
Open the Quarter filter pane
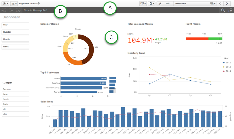(x=16, y=32)
